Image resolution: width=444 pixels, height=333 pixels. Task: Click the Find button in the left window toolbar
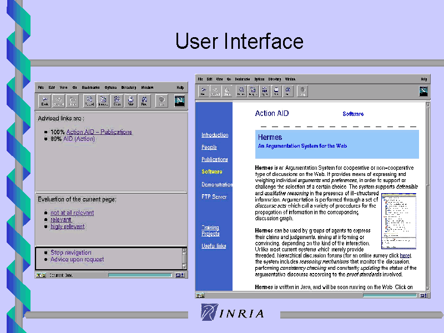coord(144,100)
